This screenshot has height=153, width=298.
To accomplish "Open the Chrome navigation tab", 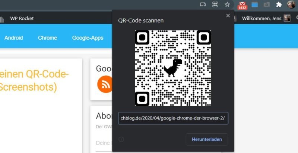I will [48, 38].
